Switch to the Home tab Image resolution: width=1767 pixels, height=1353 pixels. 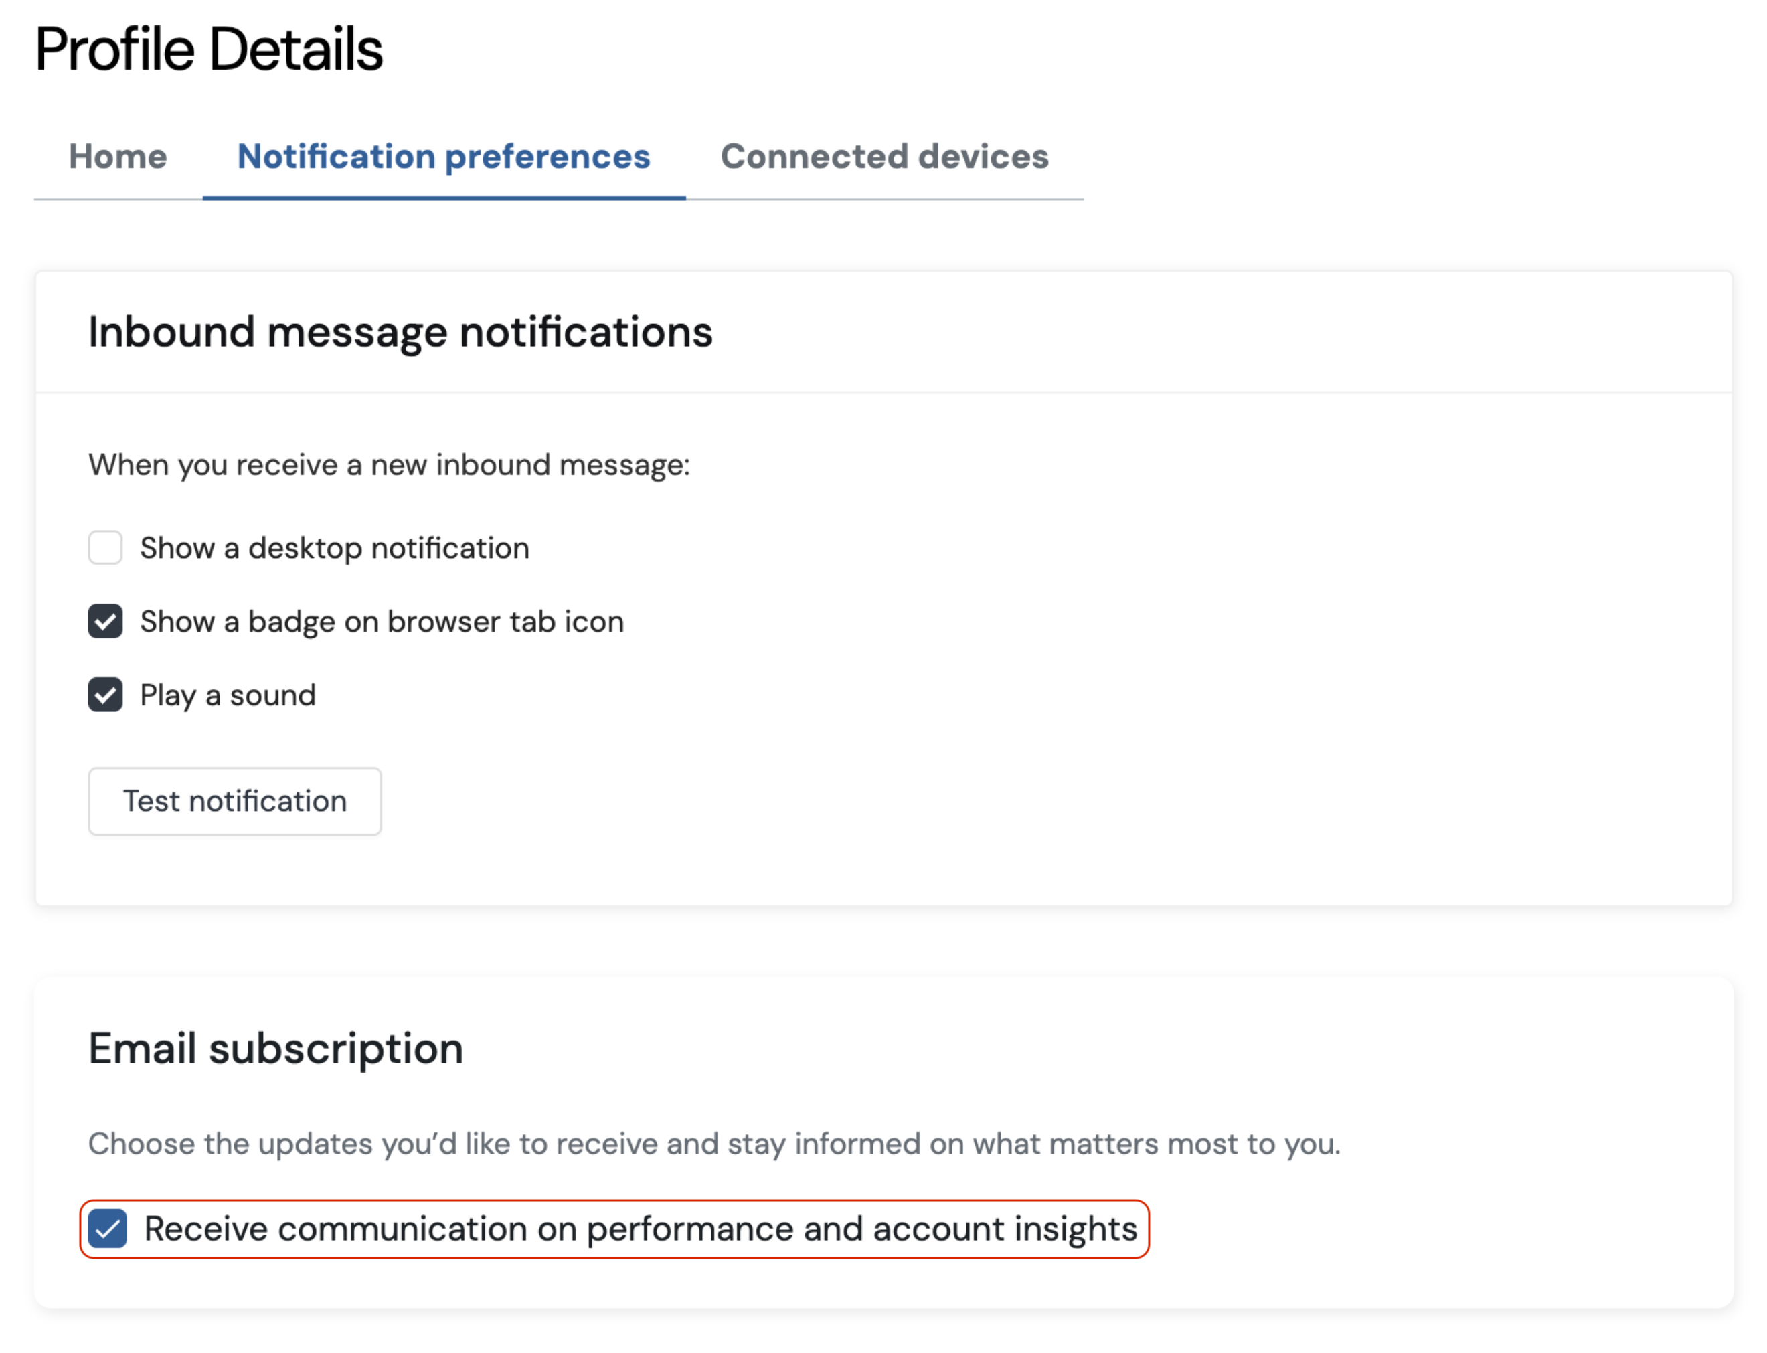(x=118, y=156)
